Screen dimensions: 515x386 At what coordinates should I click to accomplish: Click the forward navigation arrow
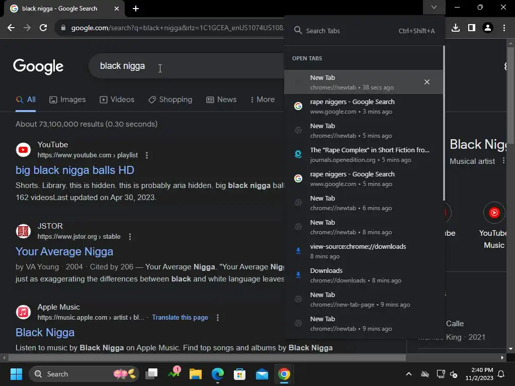(x=27, y=28)
